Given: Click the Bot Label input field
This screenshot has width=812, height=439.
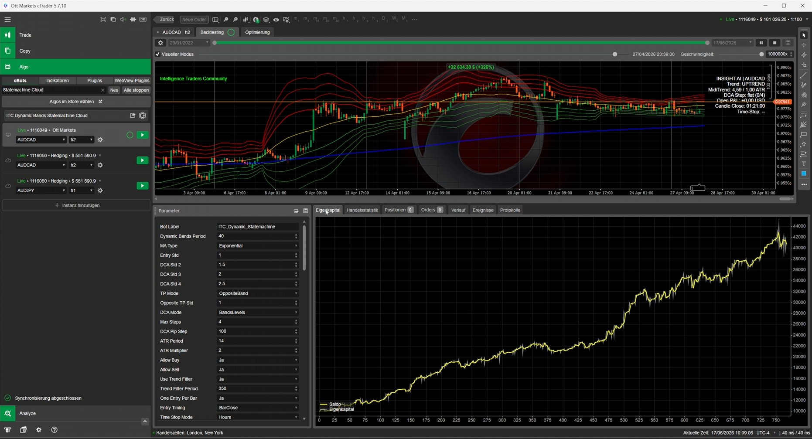Looking at the screenshot, I should point(258,227).
